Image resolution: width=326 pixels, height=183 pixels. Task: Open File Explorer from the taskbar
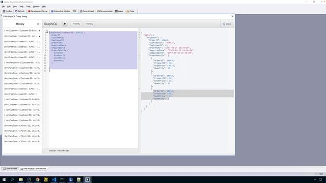click(x=21, y=179)
